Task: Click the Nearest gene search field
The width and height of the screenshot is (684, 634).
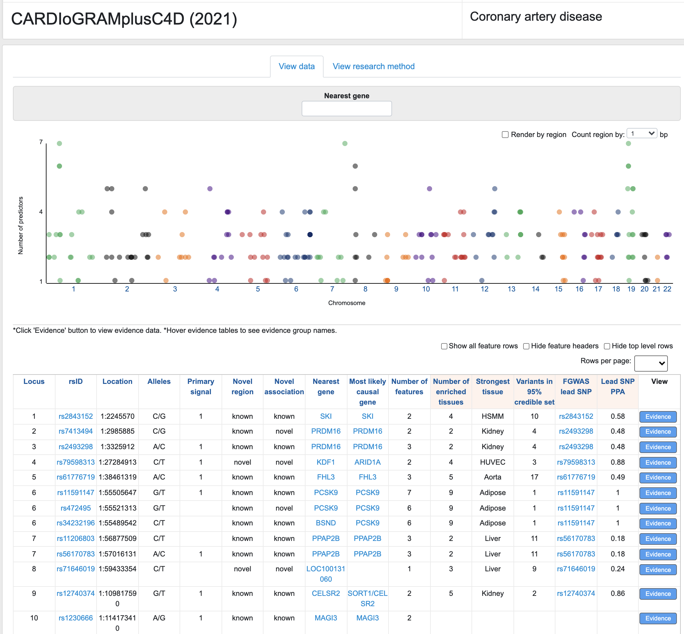Action: [x=347, y=109]
